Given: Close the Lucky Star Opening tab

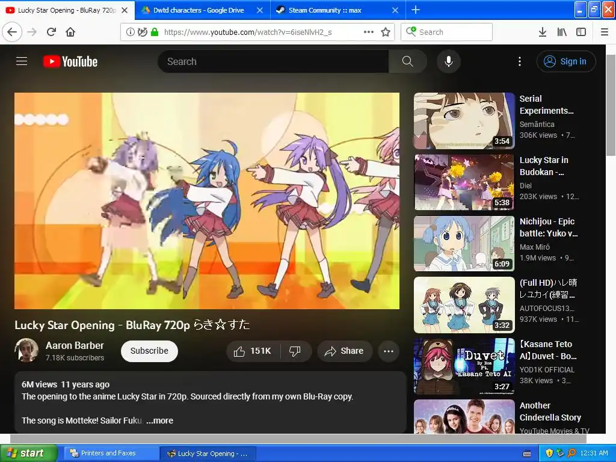Looking at the screenshot, I should 125,10.
